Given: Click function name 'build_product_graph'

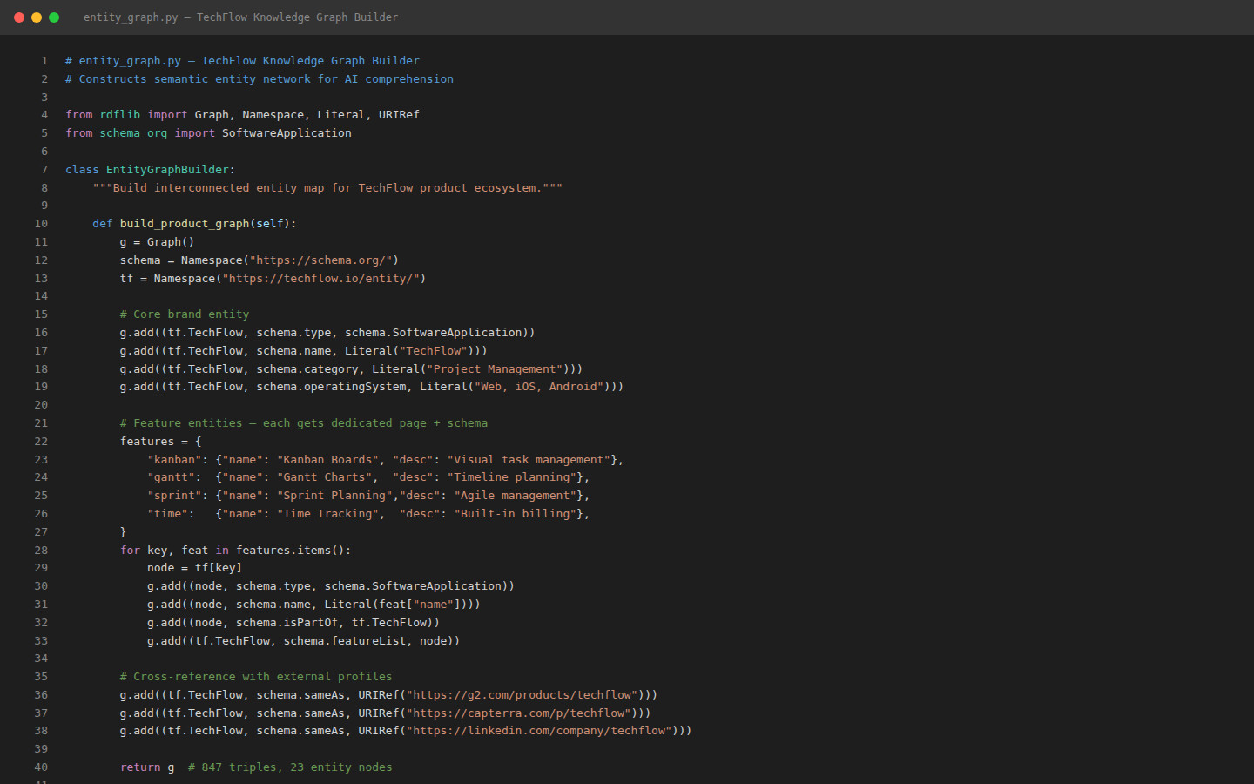Looking at the screenshot, I should (185, 224).
